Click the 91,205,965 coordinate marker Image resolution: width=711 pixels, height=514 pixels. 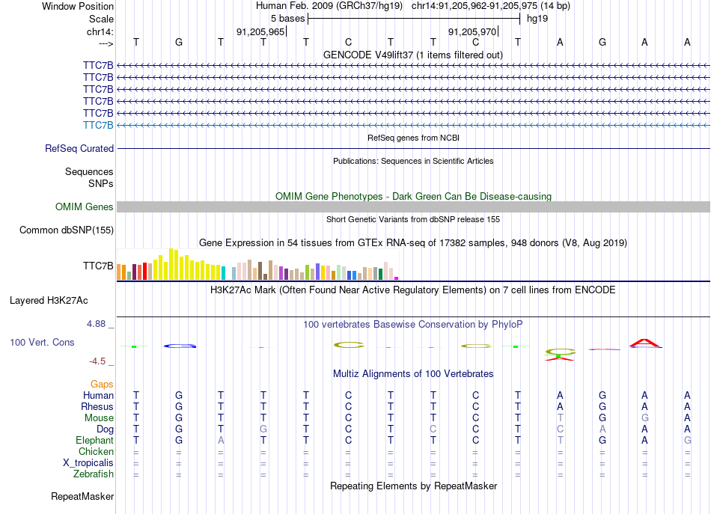click(260, 31)
